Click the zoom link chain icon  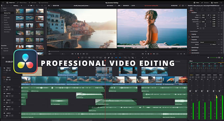(x=209, y=15)
